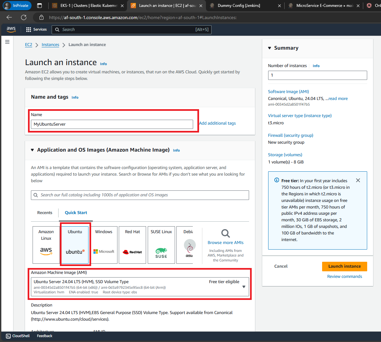The width and height of the screenshot is (381, 342).
Task: Click the InPrivate profile badge
Action: click(17, 5)
